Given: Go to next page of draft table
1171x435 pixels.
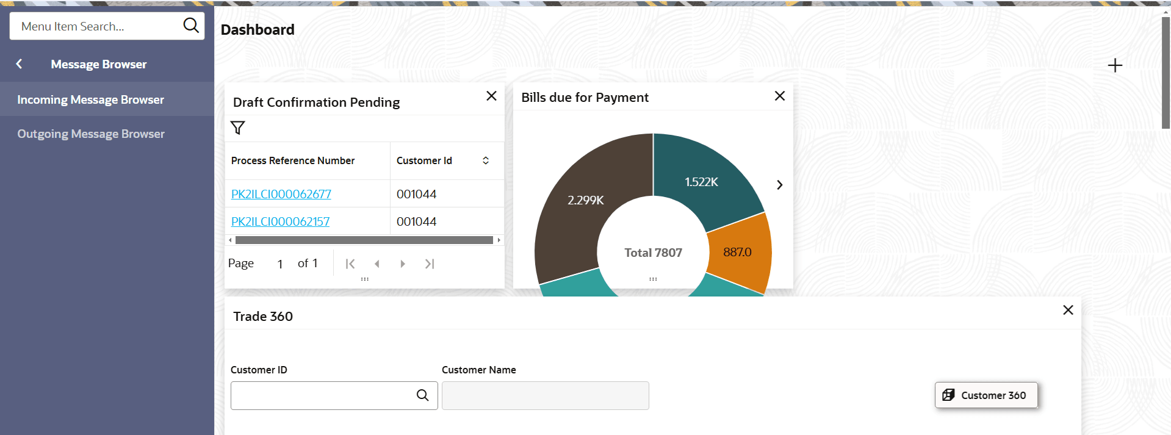Looking at the screenshot, I should (x=403, y=264).
